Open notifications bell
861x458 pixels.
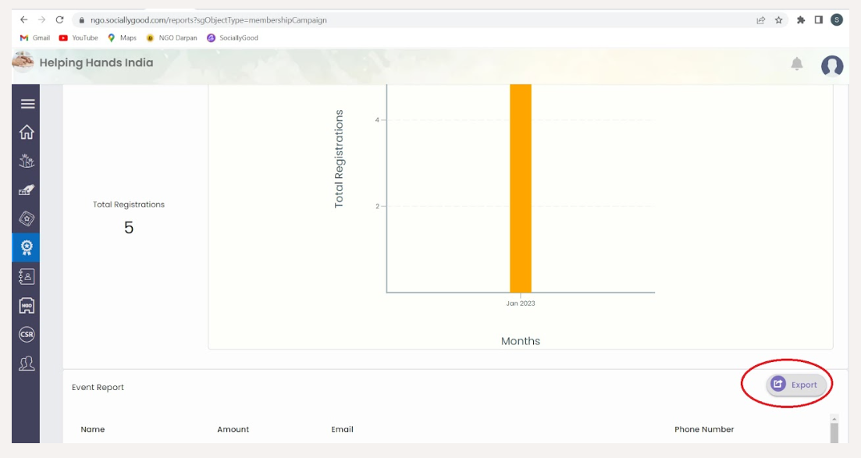pos(797,64)
